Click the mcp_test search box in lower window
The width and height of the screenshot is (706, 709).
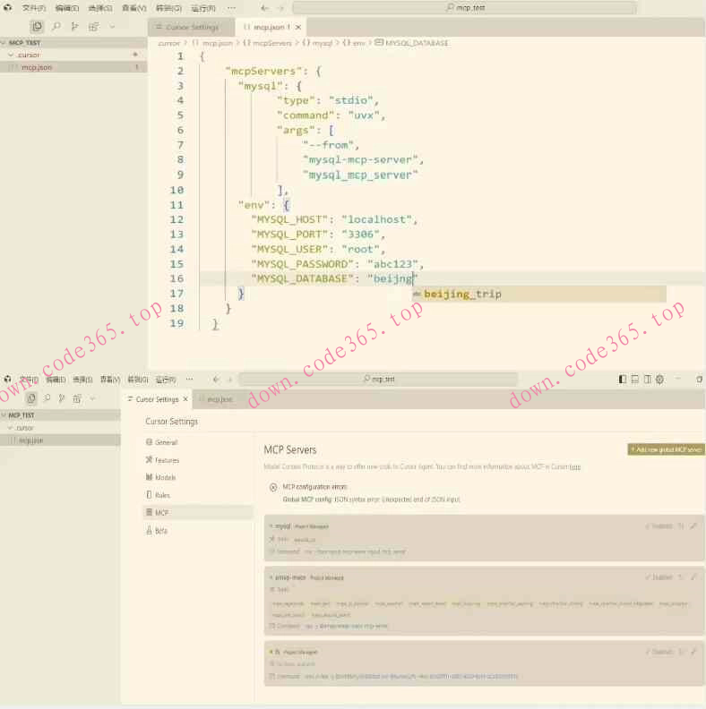(x=383, y=380)
